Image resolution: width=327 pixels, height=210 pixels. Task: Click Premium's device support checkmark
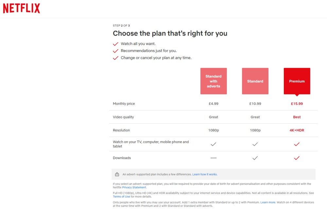[297, 144]
